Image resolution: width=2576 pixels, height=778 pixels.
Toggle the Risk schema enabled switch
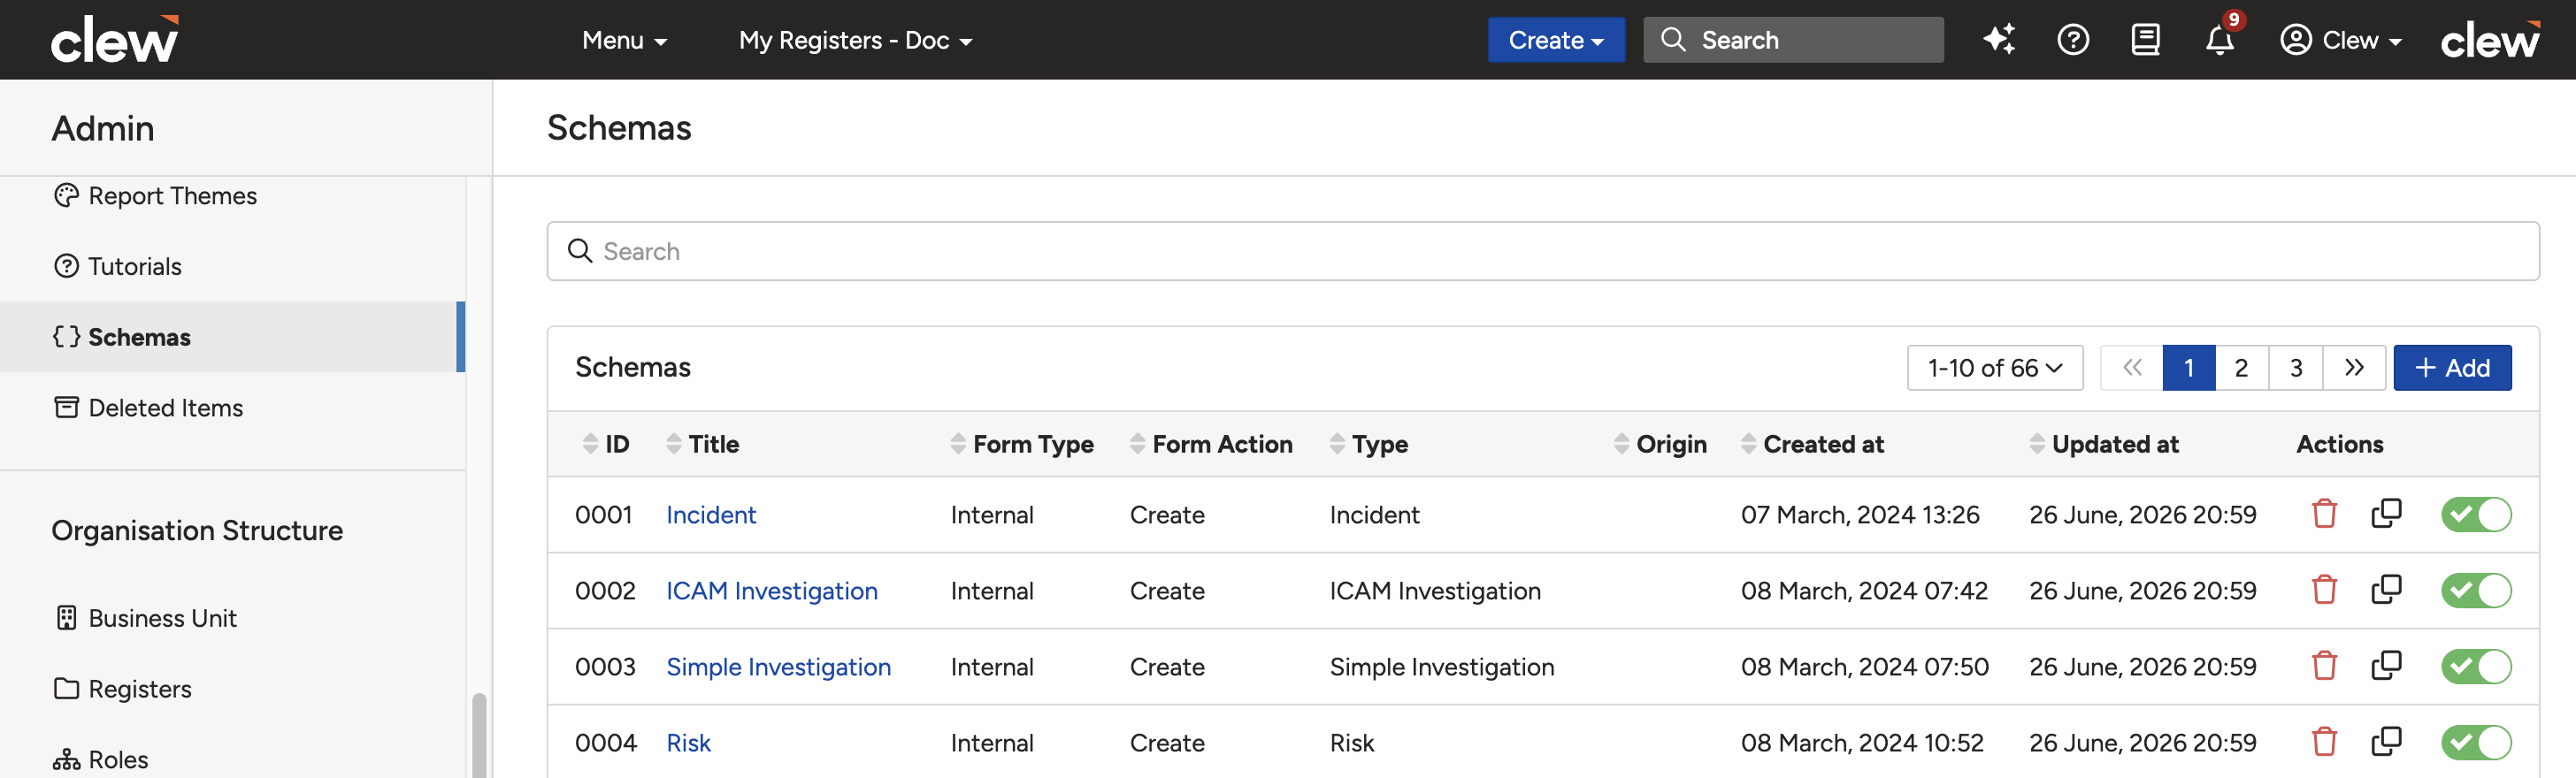pos(2475,742)
